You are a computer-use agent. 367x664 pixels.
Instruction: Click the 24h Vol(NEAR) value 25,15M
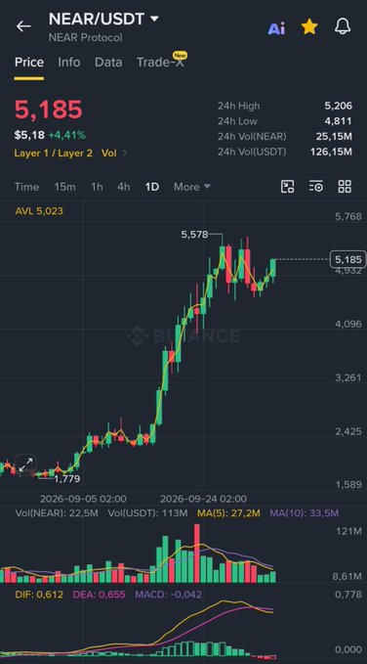[x=334, y=136]
